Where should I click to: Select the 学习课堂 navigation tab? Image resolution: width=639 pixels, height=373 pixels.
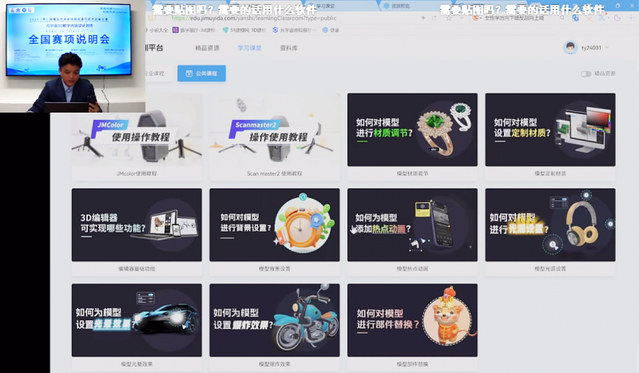point(249,48)
